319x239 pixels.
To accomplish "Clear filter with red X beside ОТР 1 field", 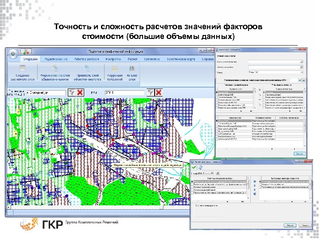I will coord(159,93).
